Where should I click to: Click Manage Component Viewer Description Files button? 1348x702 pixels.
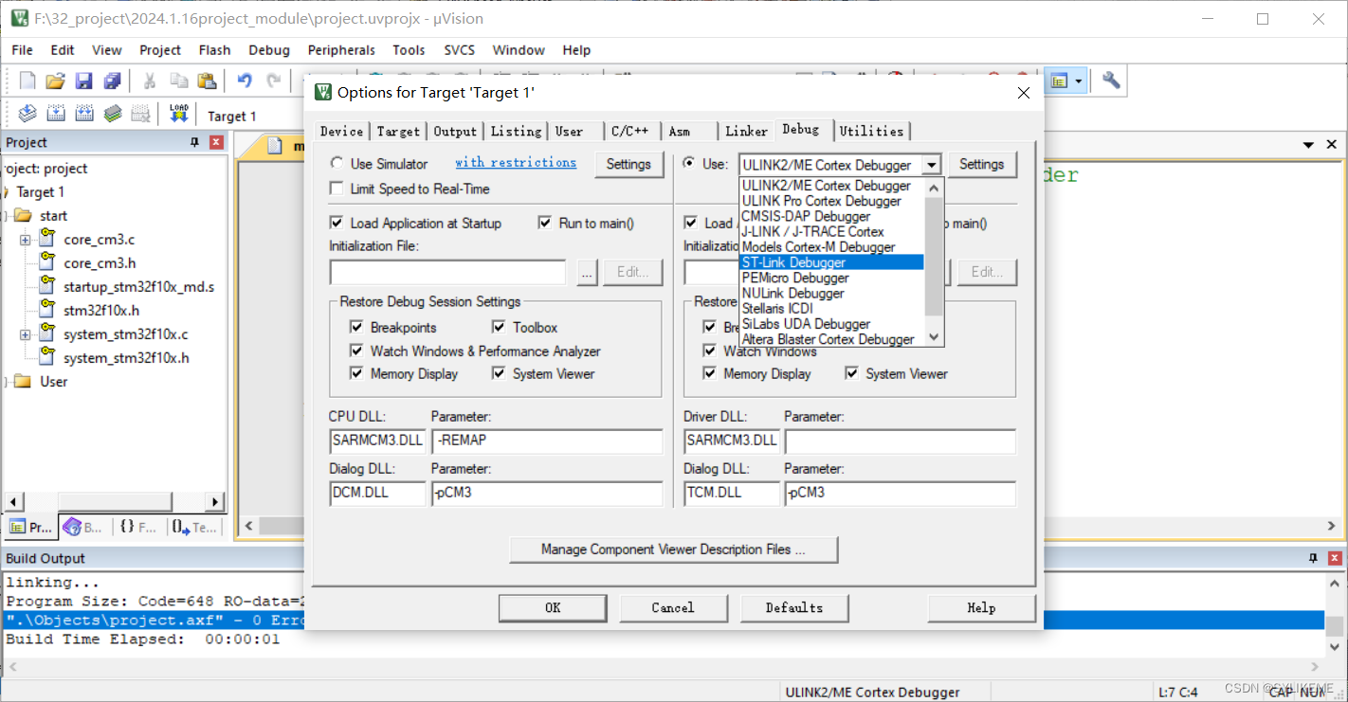tap(673, 549)
